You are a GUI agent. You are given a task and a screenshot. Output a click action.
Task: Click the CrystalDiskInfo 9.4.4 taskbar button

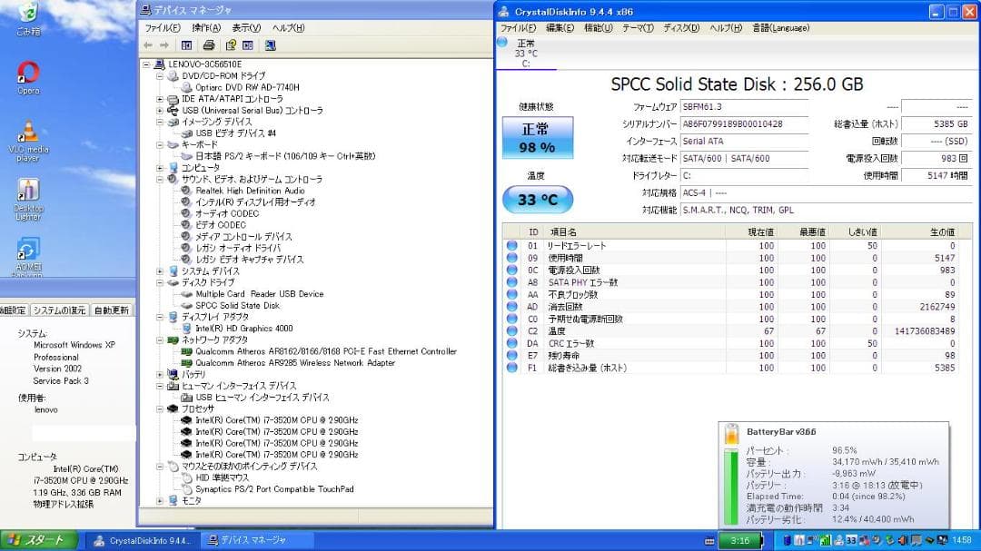(x=144, y=540)
